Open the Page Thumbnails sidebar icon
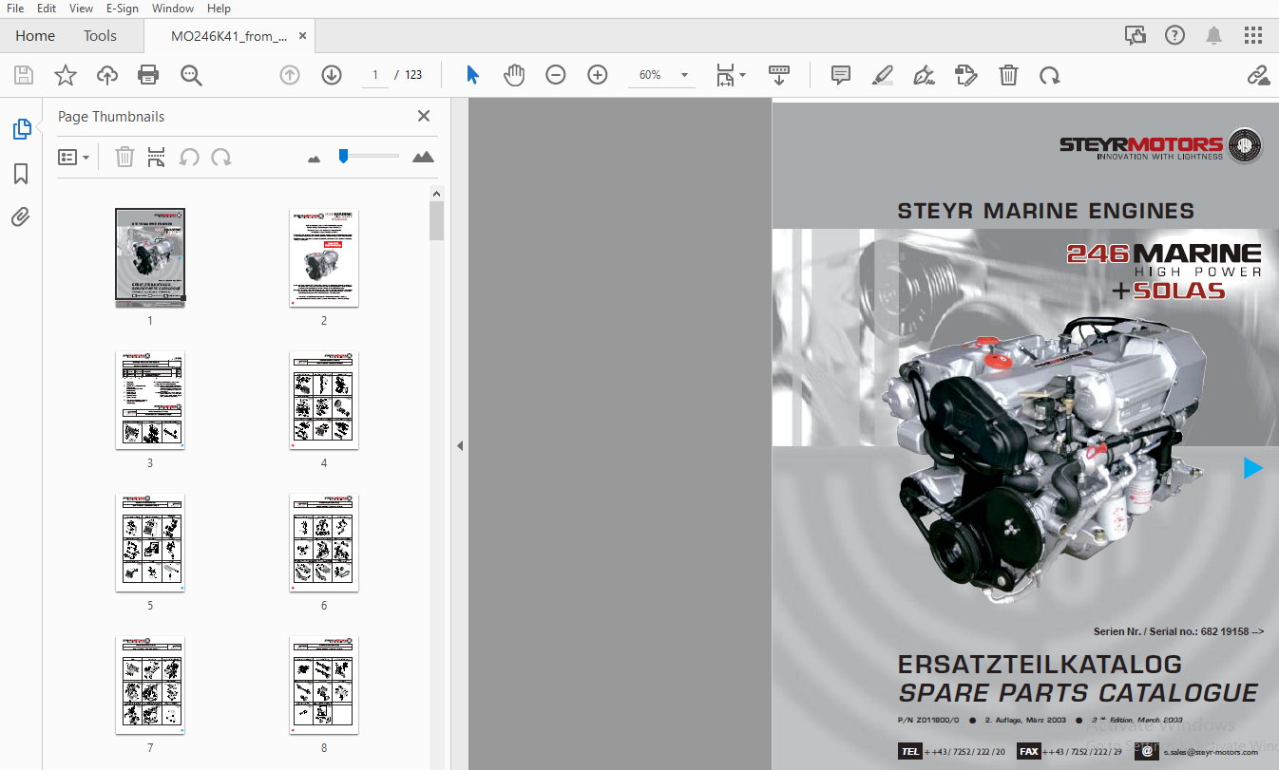The height and width of the screenshot is (770, 1279). 21,129
